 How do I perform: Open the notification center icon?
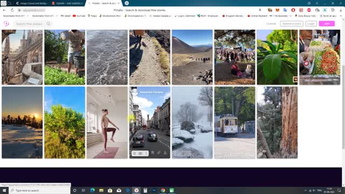[x=339, y=190]
